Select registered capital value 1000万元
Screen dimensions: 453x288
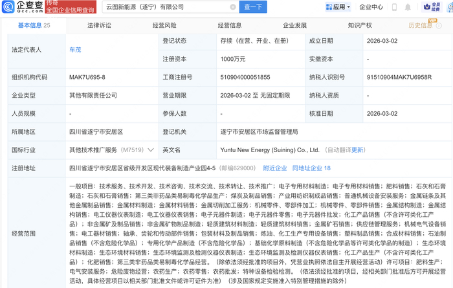(233, 59)
